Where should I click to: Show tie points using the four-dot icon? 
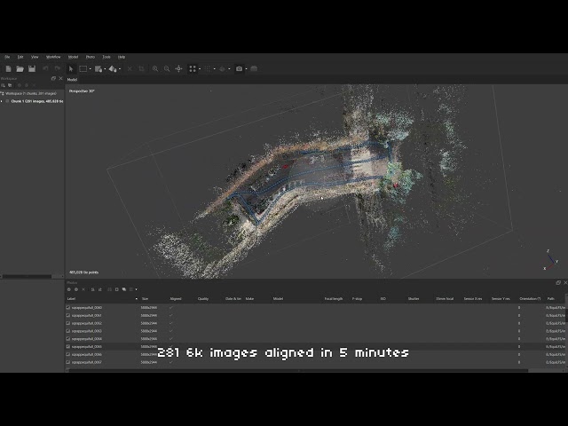pos(193,69)
